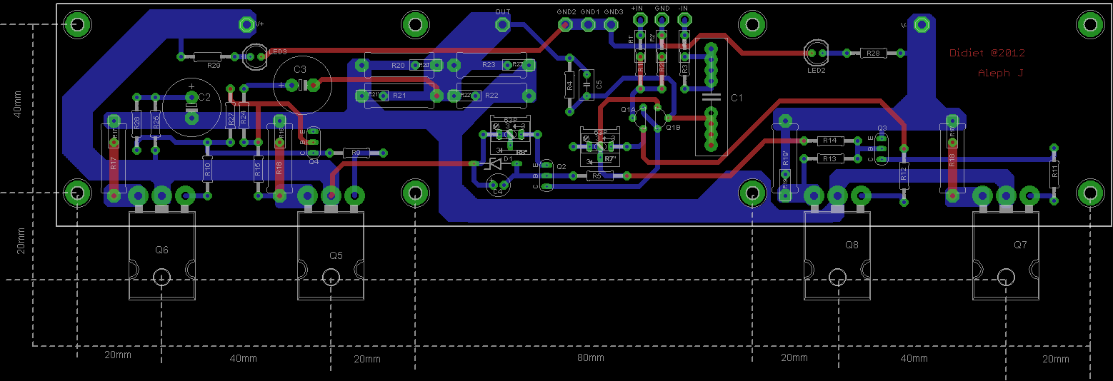Click the GND3 pad
Viewport: 1113px width, 381px height.
[612, 25]
